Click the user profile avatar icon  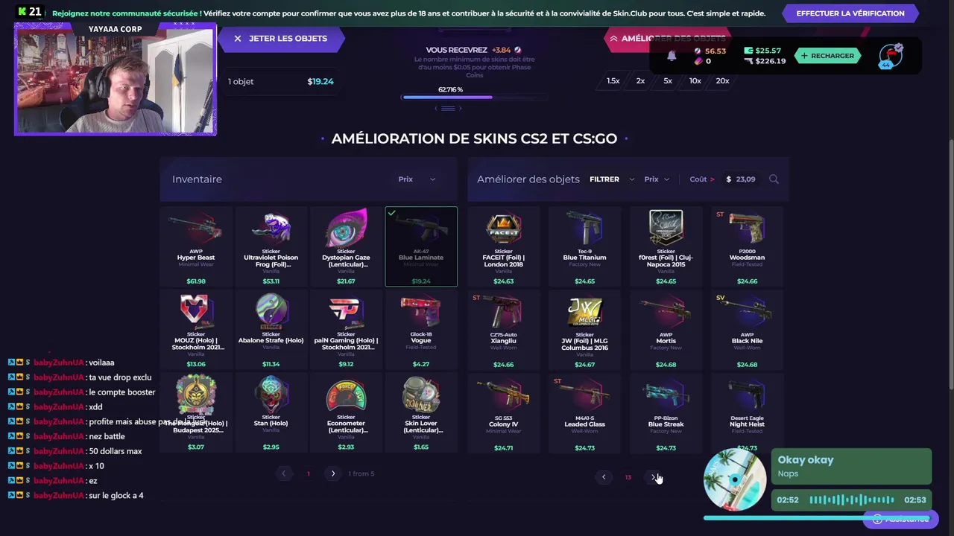890,56
